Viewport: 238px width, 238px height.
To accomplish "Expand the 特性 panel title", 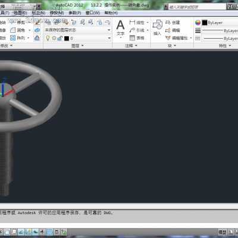I will (225, 46).
